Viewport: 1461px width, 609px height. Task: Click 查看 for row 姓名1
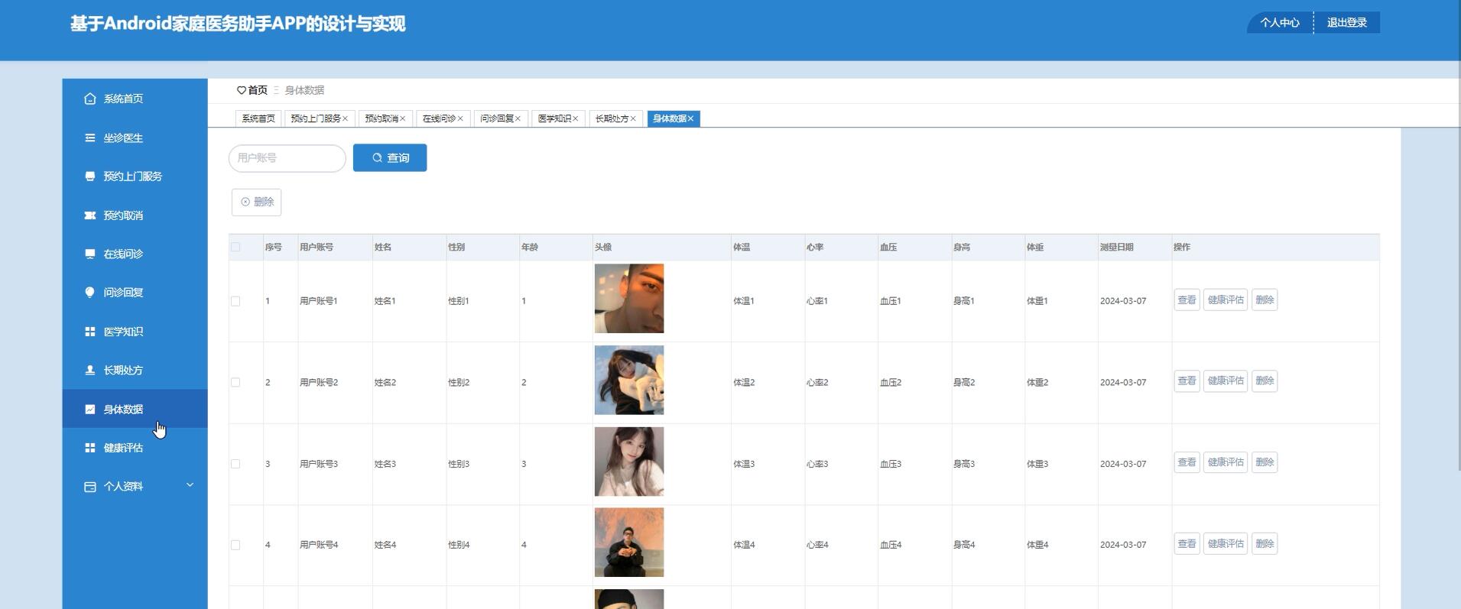(1187, 300)
